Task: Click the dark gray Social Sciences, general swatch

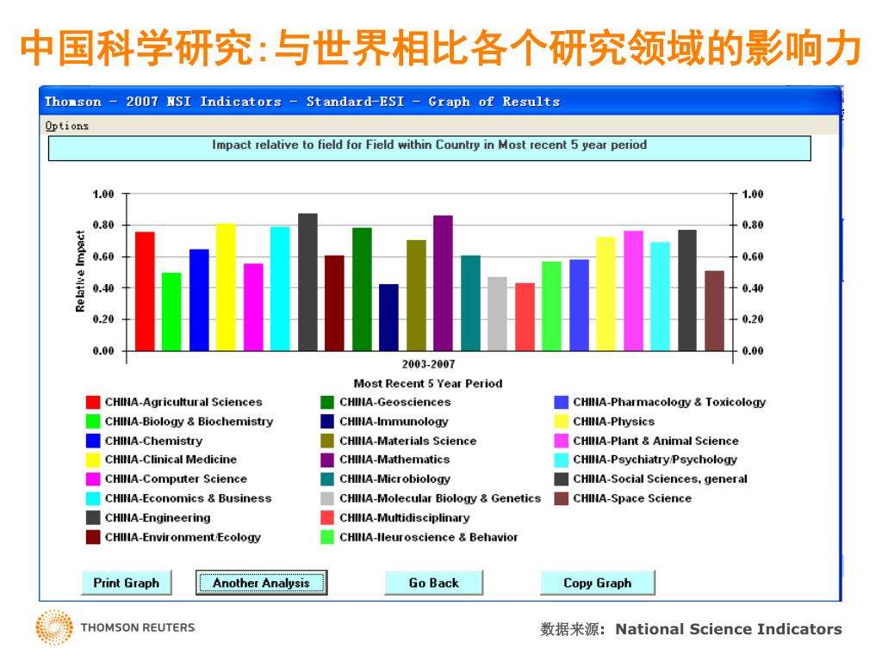Action: (562, 479)
